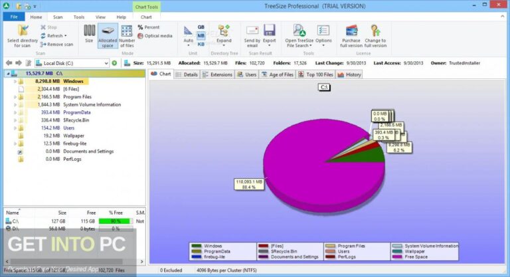Open the Age of Files tab

point(278,74)
